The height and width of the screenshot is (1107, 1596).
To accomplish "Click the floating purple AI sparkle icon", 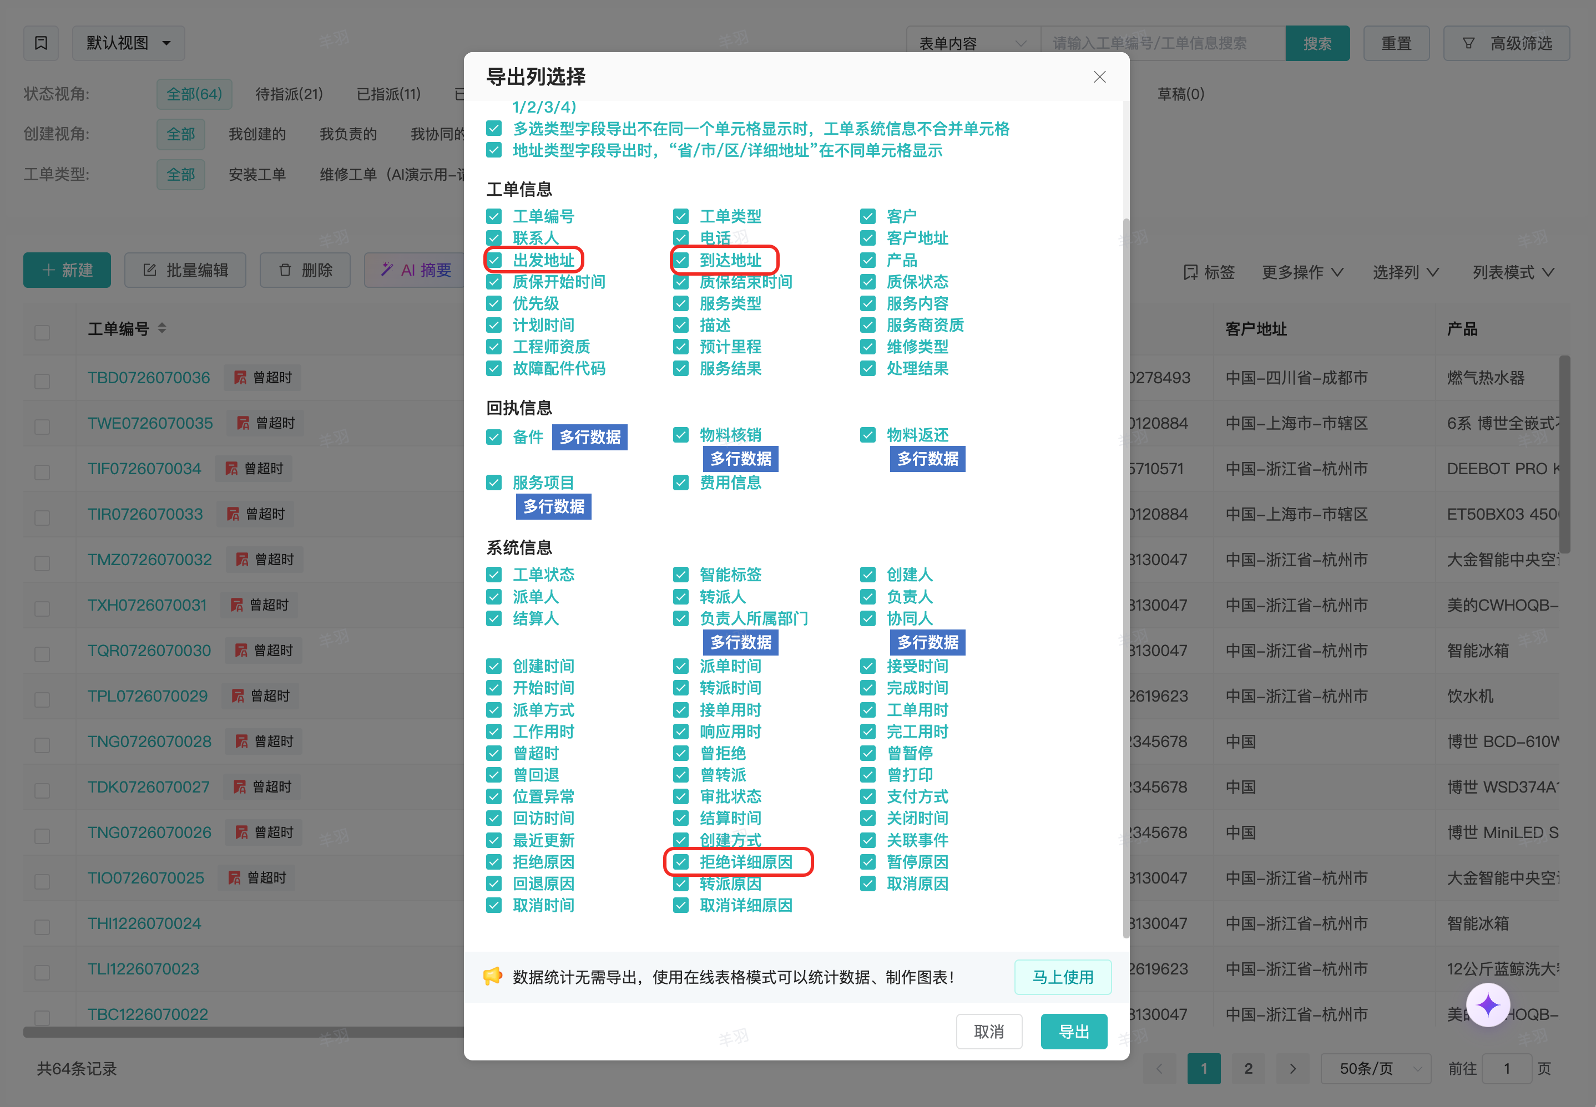I will pyautogui.click(x=1488, y=1004).
